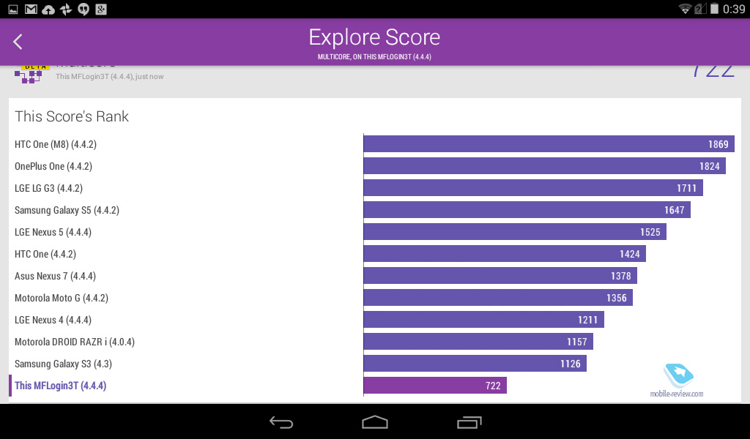This screenshot has height=439, width=750.
Task: Open the Google+ notification icon
Action: coord(101,9)
